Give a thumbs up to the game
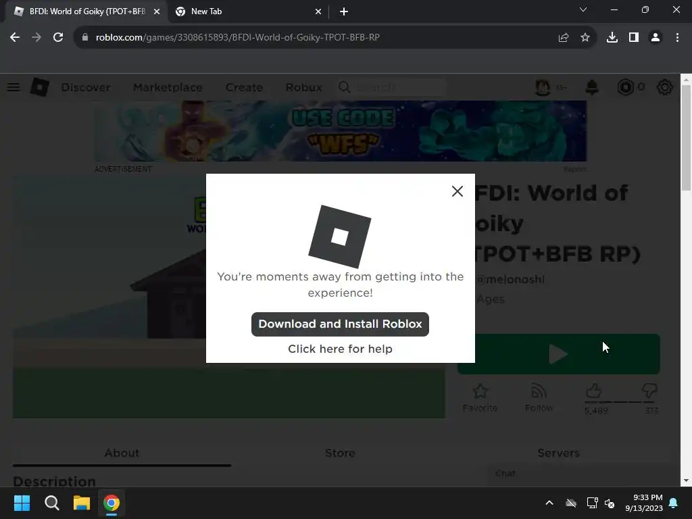692x519 pixels. tap(594, 391)
